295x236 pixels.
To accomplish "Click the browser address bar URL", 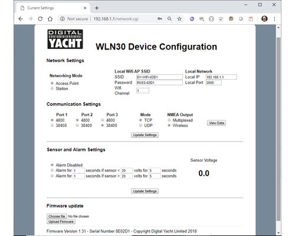I will [x=116, y=19].
